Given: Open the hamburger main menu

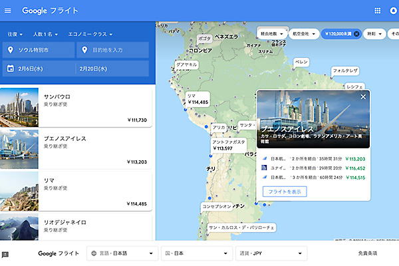Looking at the screenshot, I should (x=8, y=11).
